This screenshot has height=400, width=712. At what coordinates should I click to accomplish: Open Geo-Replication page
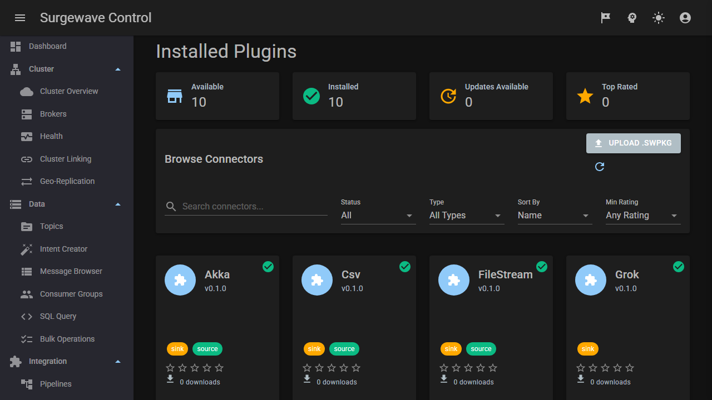(x=67, y=182)
